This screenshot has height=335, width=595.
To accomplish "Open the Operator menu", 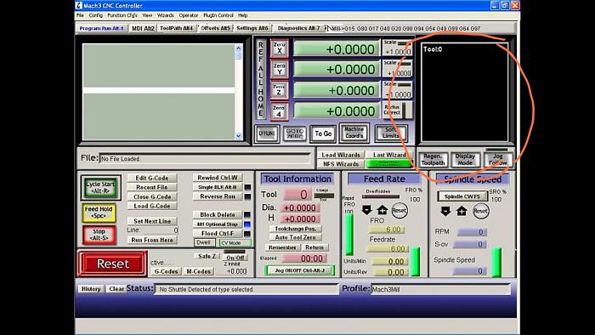I will 189,15.
